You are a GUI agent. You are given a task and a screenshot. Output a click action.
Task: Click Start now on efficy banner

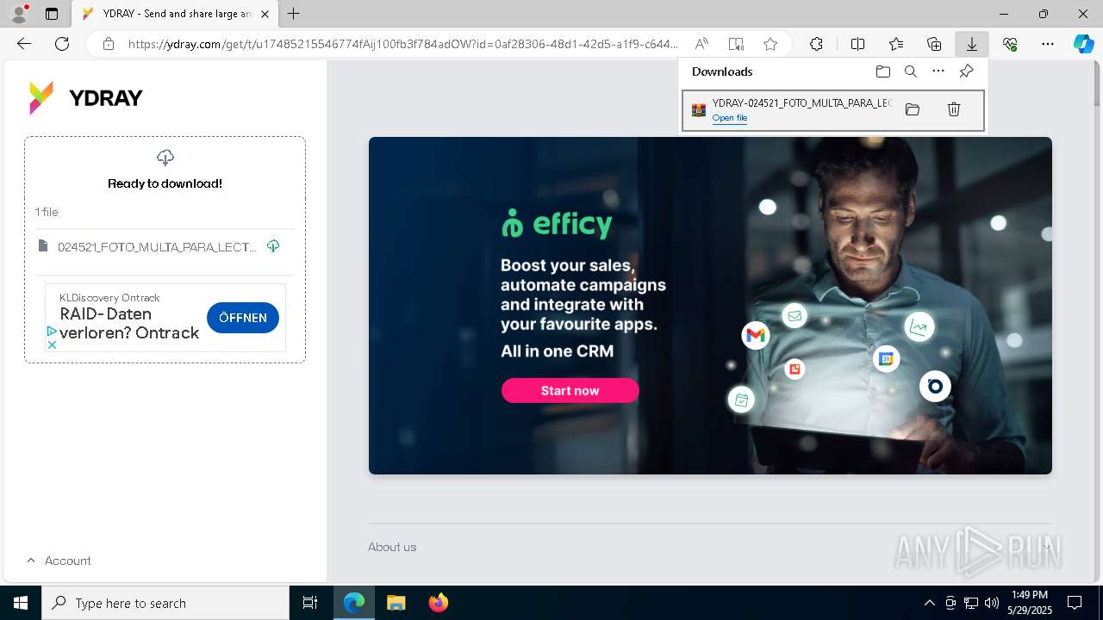[570, 390]
